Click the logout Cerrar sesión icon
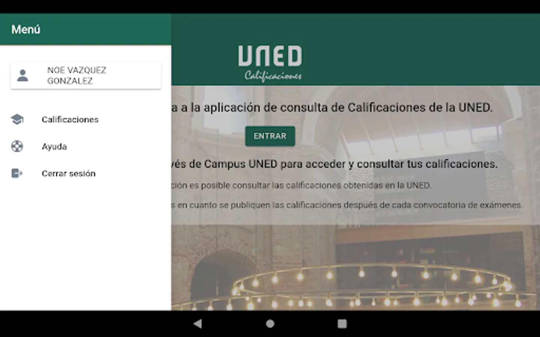 pos(17,173)
